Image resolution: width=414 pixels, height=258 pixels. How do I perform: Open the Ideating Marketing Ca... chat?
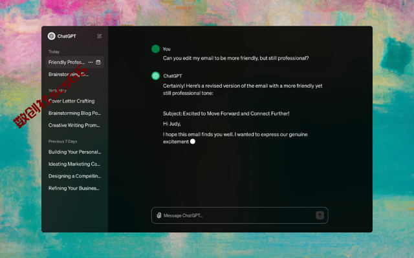[x=74, y=164]
